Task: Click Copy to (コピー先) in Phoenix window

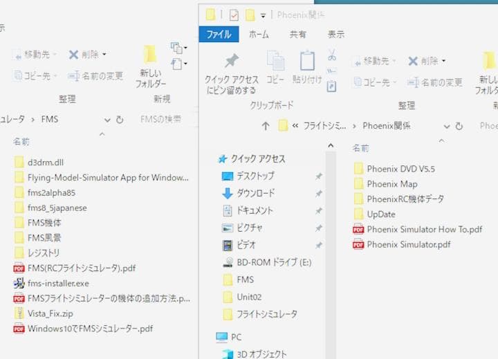Action: (375, 82)
